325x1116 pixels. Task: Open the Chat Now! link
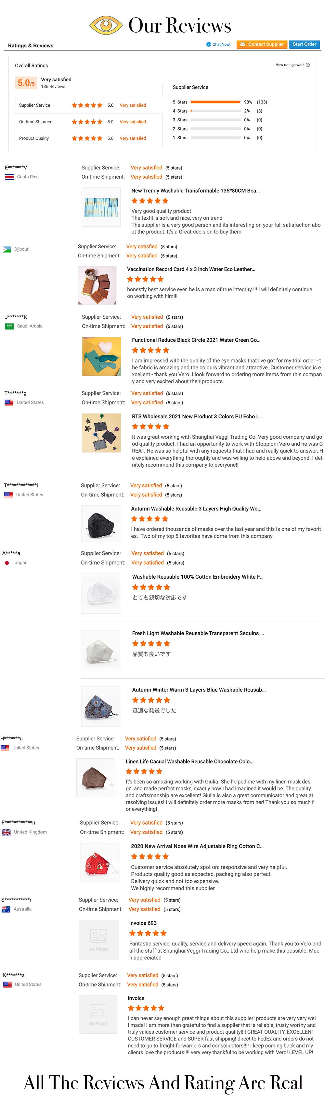click(x=221, y=44)
